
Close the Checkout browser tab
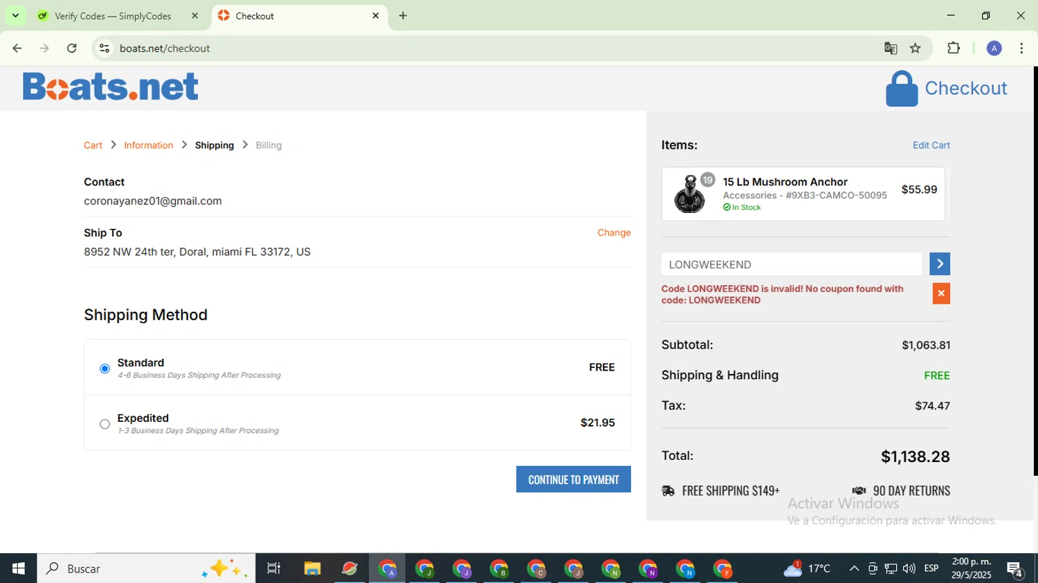376,15
